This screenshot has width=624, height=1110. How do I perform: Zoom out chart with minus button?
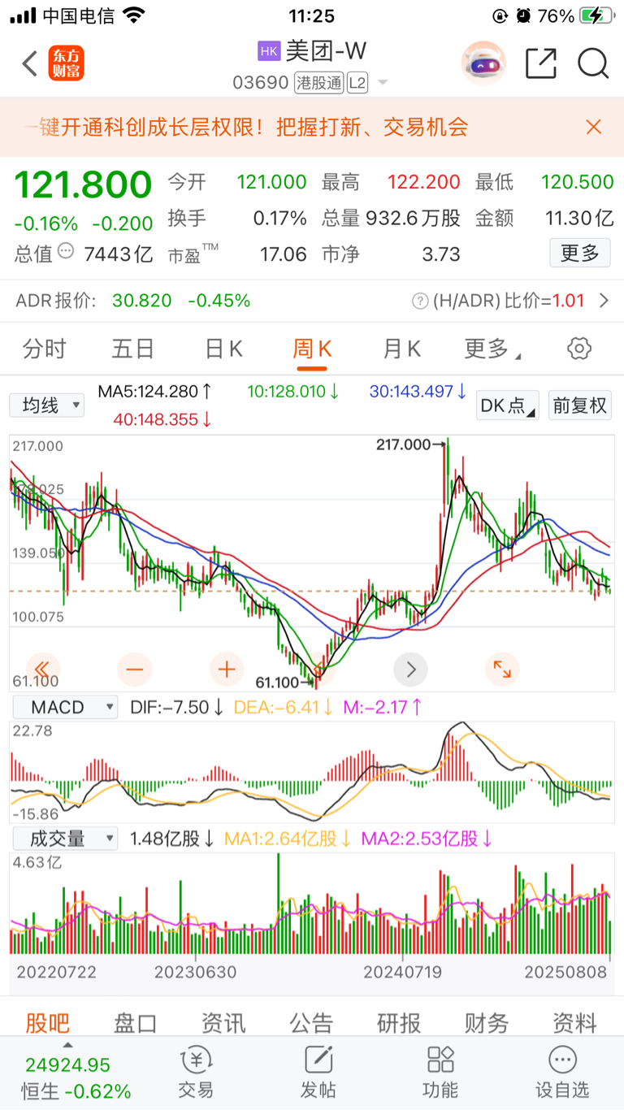point(135,670)
